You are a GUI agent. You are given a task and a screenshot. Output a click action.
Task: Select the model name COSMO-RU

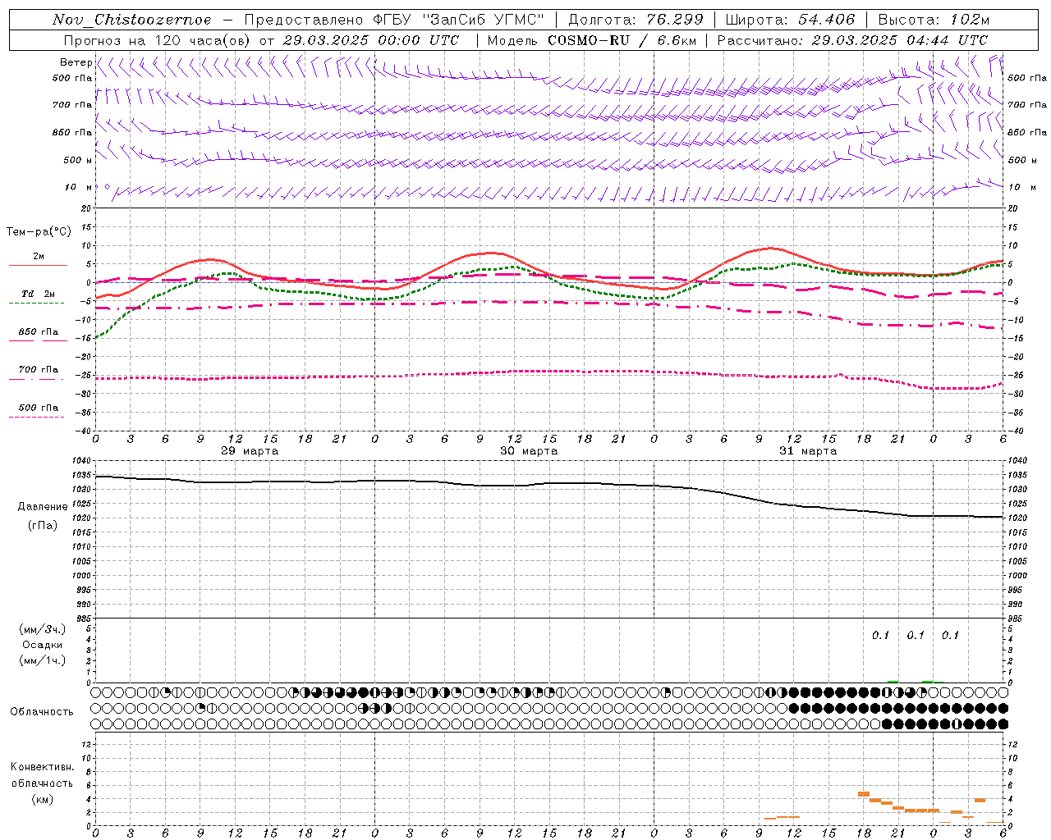589,40
